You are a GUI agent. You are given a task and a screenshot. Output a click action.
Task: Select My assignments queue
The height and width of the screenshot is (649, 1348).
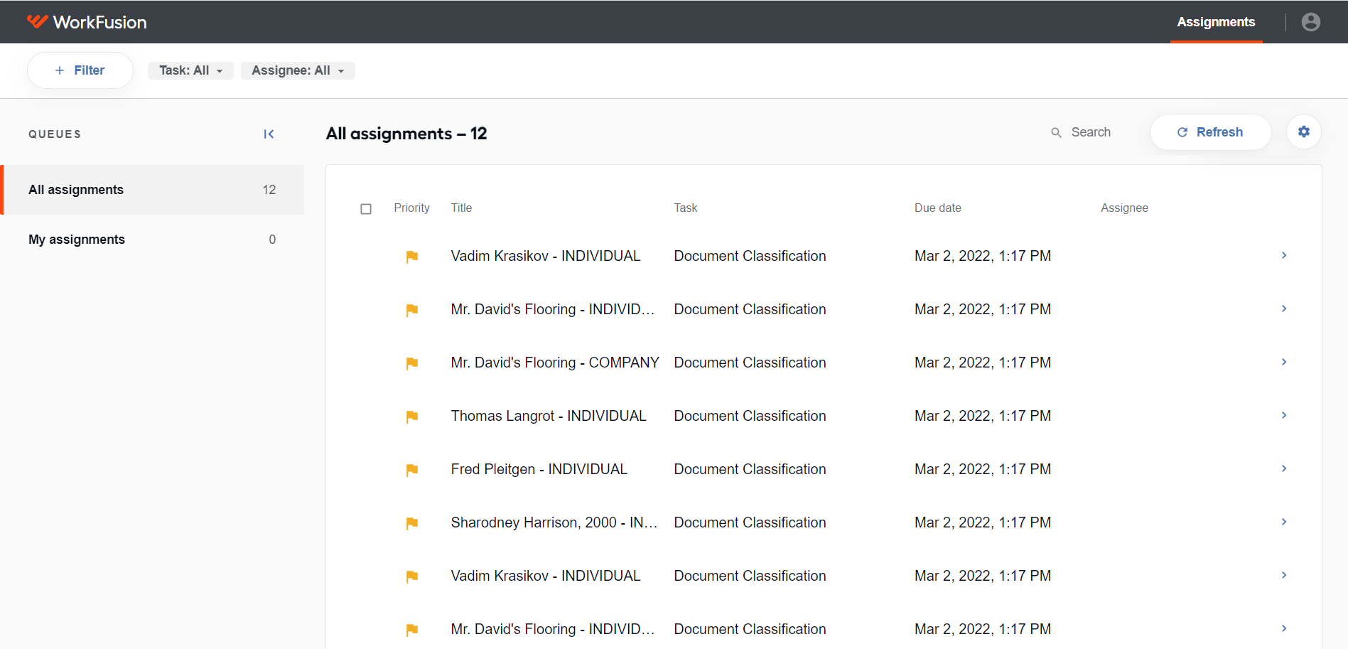point(153,240)
